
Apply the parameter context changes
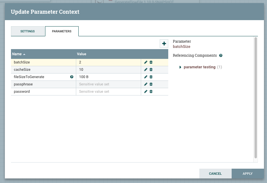(x=247, y=174)
